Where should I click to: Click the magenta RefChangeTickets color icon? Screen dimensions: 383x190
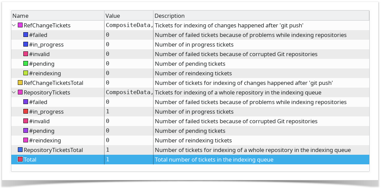20,25
